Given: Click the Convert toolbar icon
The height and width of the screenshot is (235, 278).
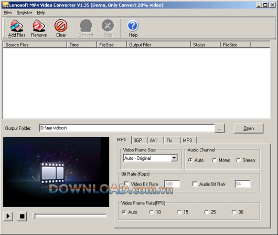Looking at the screenshot, I should point(86,28).
